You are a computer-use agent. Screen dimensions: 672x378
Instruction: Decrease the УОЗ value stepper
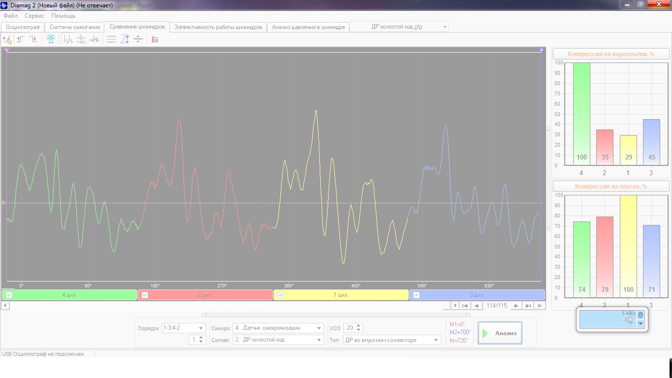(359, 330)
